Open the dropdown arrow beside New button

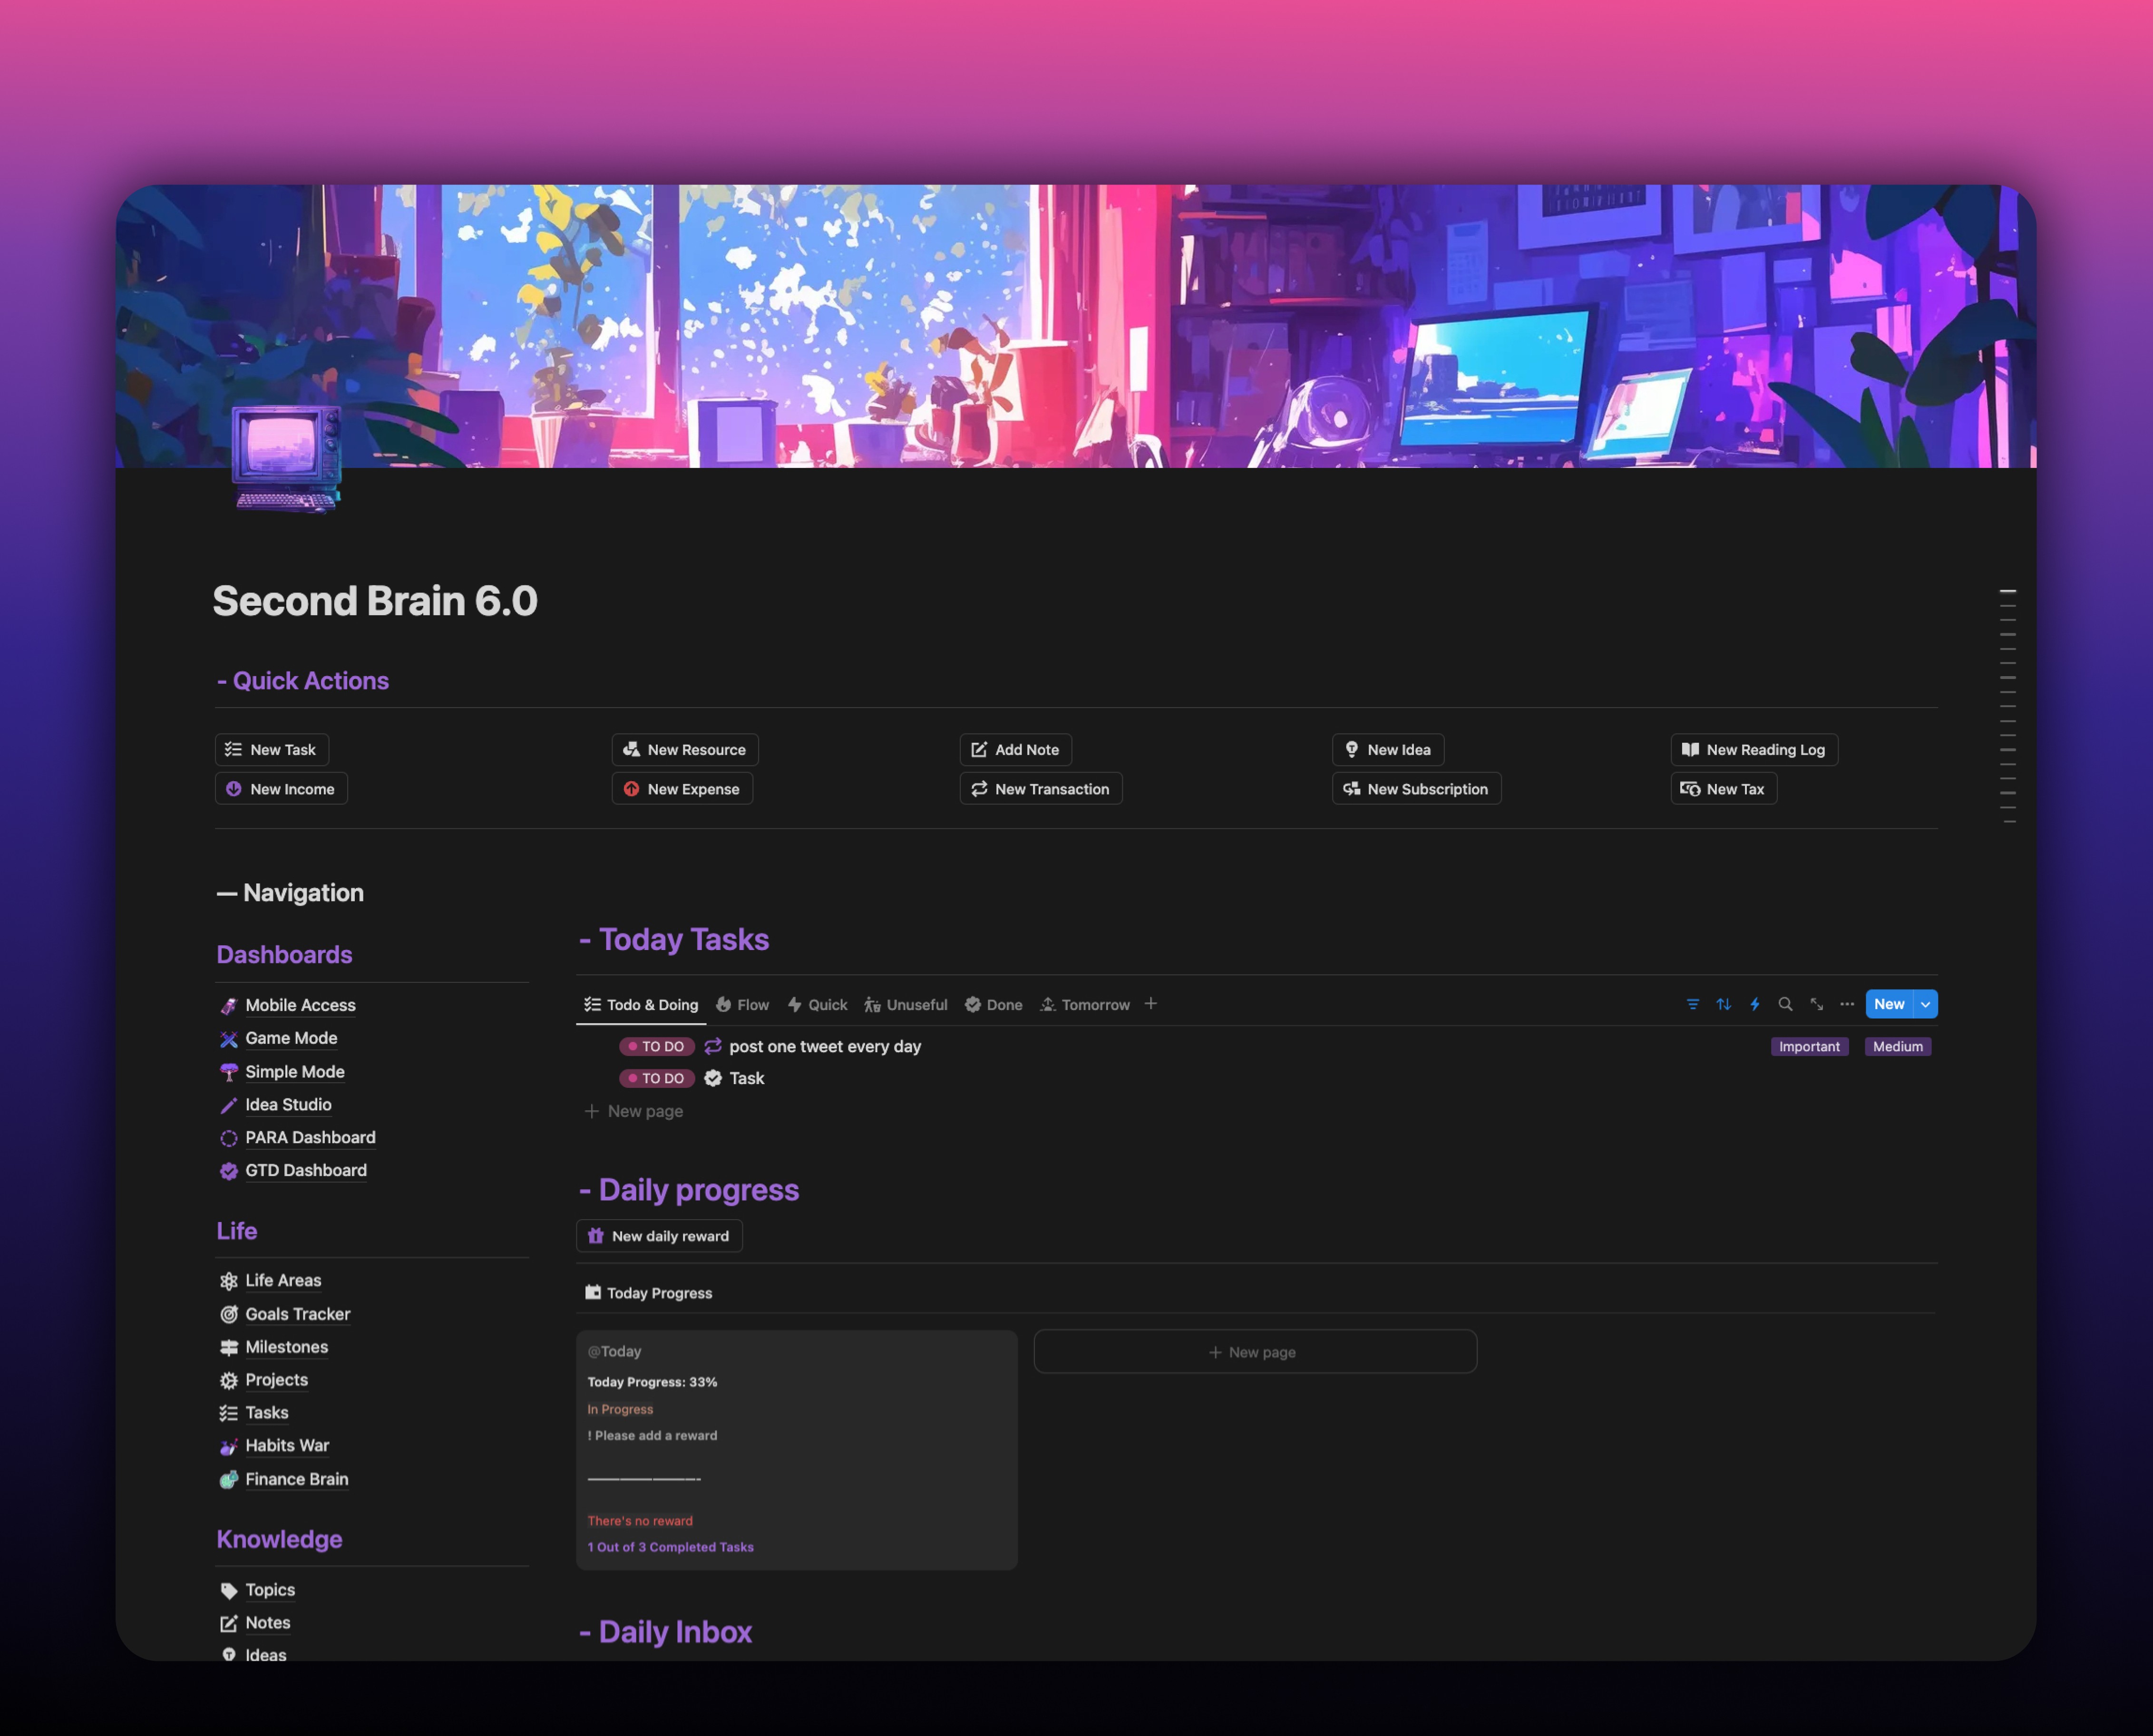click(1925, 1004)
